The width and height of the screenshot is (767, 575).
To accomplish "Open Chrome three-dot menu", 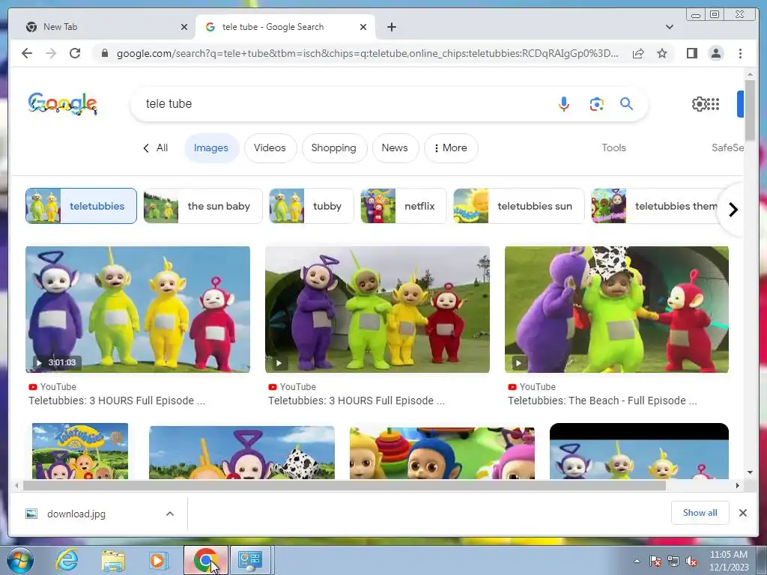I will [x=741, y=53].
